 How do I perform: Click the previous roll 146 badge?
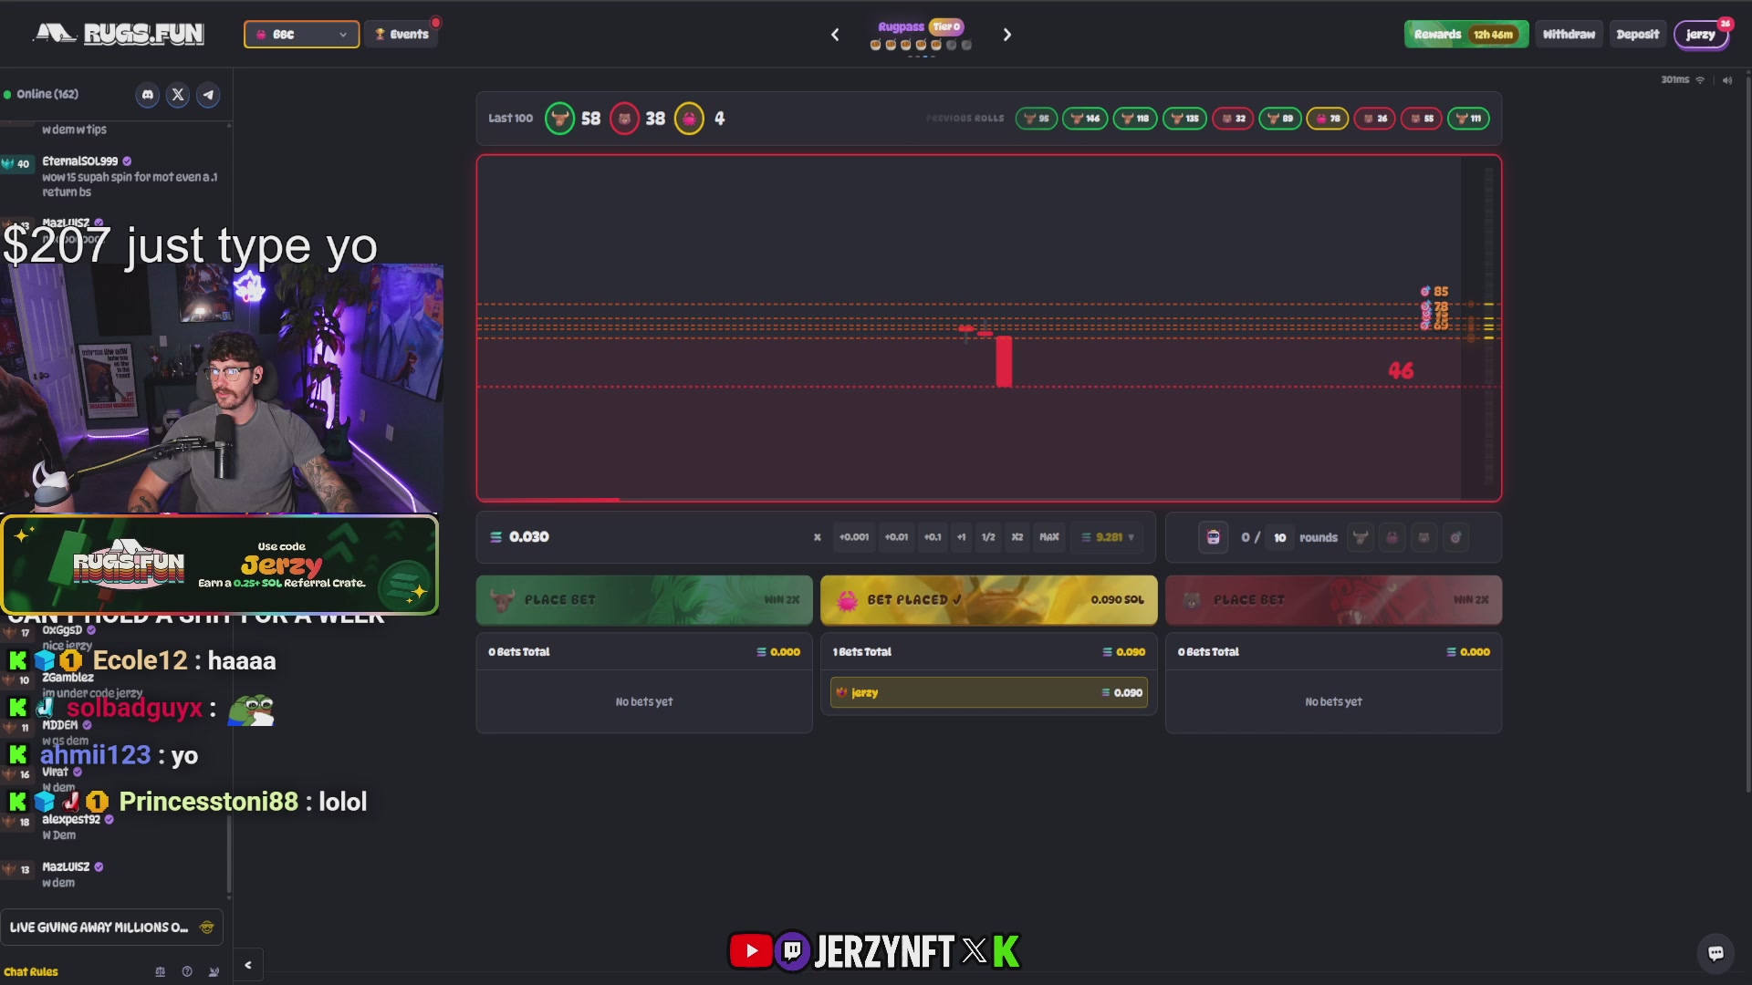[x=1085, y=119]
